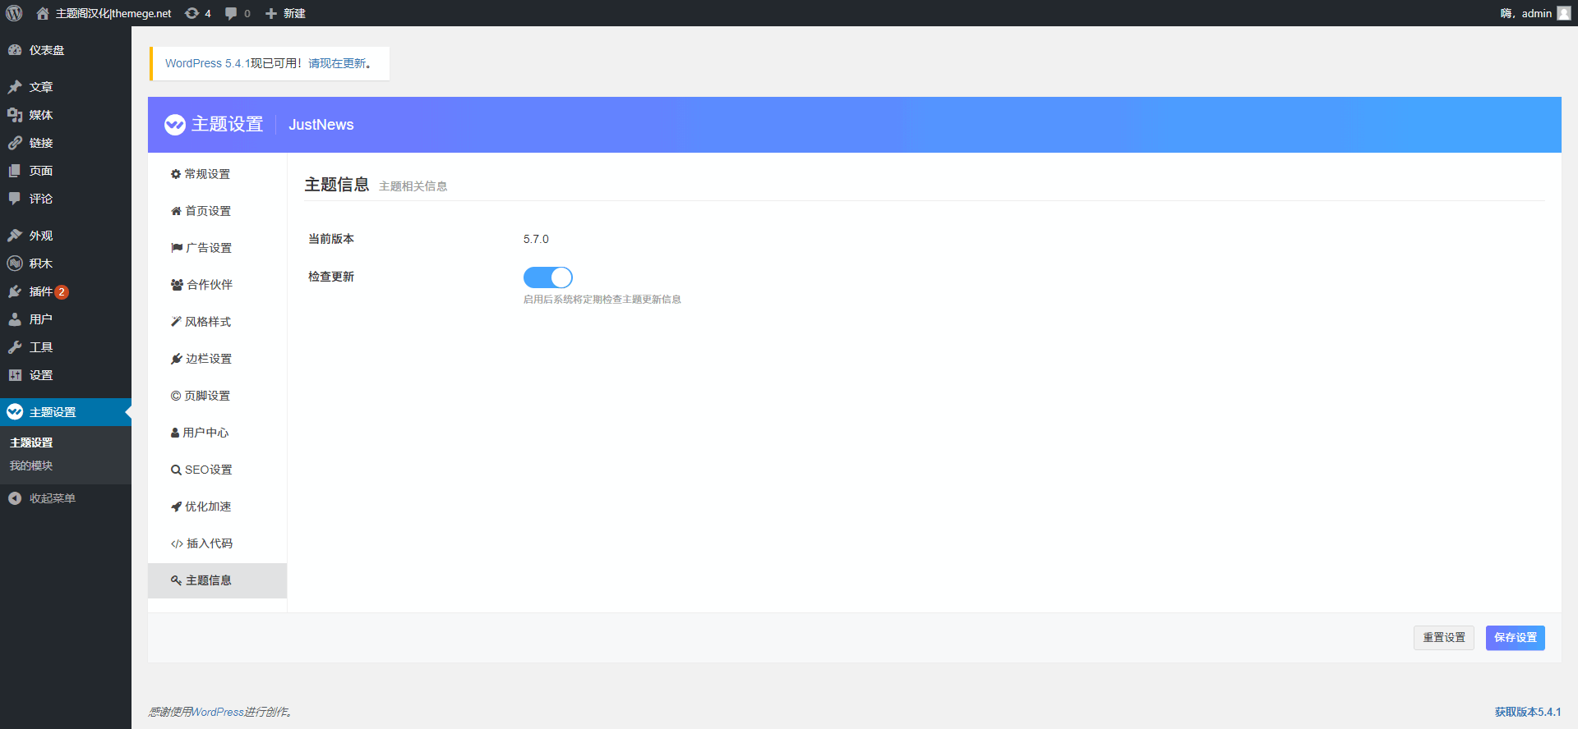Click the flag icon beside 广告设置
The image size is (1578, 729).
click(x=177, y=248)
